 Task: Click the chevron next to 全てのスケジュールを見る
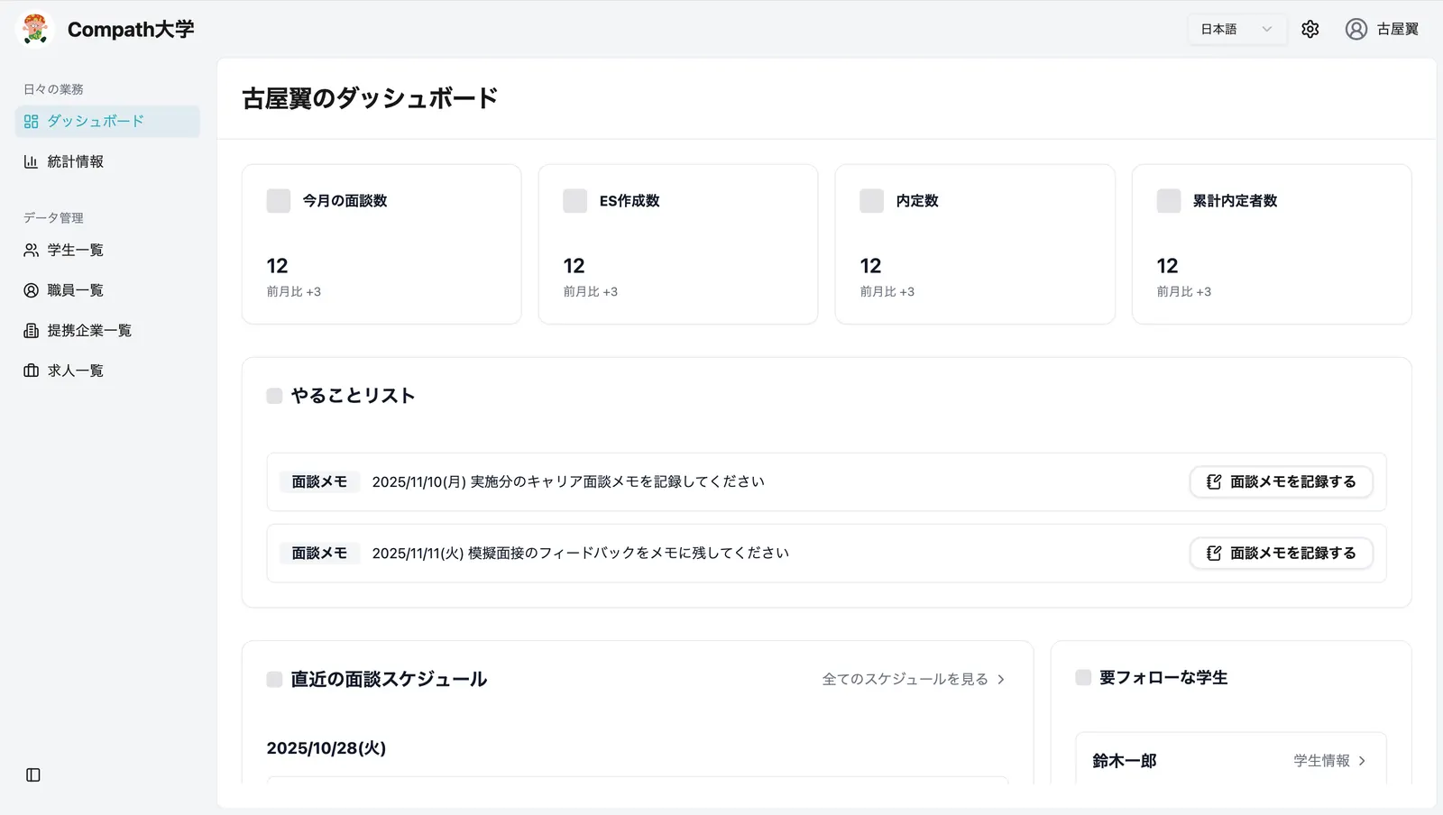pos(1001,680)
